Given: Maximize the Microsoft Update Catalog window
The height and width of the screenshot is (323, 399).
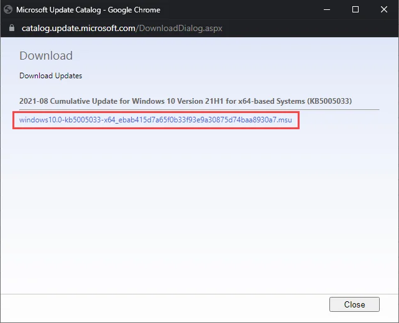Looking at the screenshot, I should (x=355, y=10).
